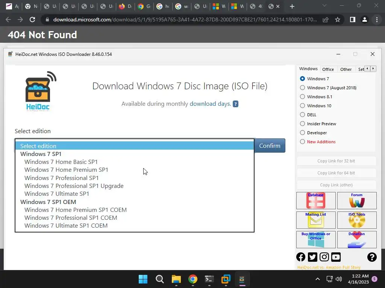Screen dimensions: 385x288
Task: Click the download days help badge
Action: point(235,104)
